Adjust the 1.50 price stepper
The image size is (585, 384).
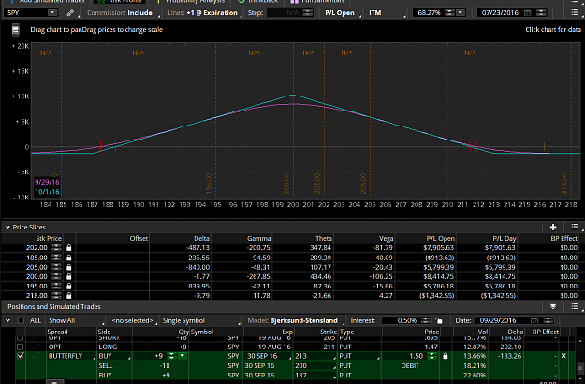(x=432, y=356)
